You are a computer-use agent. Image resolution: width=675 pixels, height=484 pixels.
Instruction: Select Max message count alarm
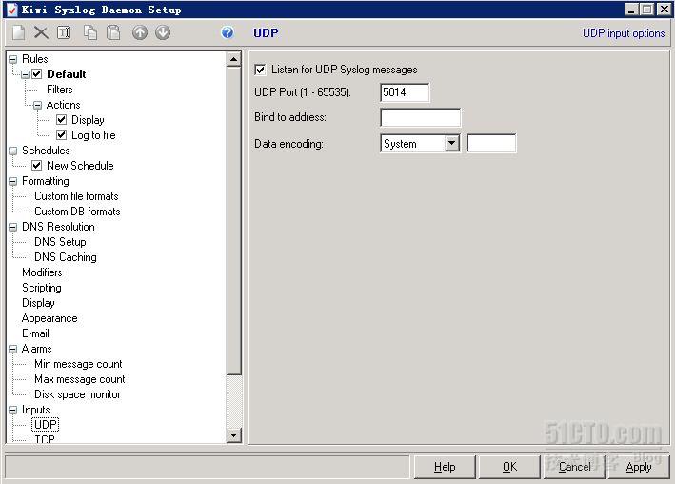click(80, 379)
